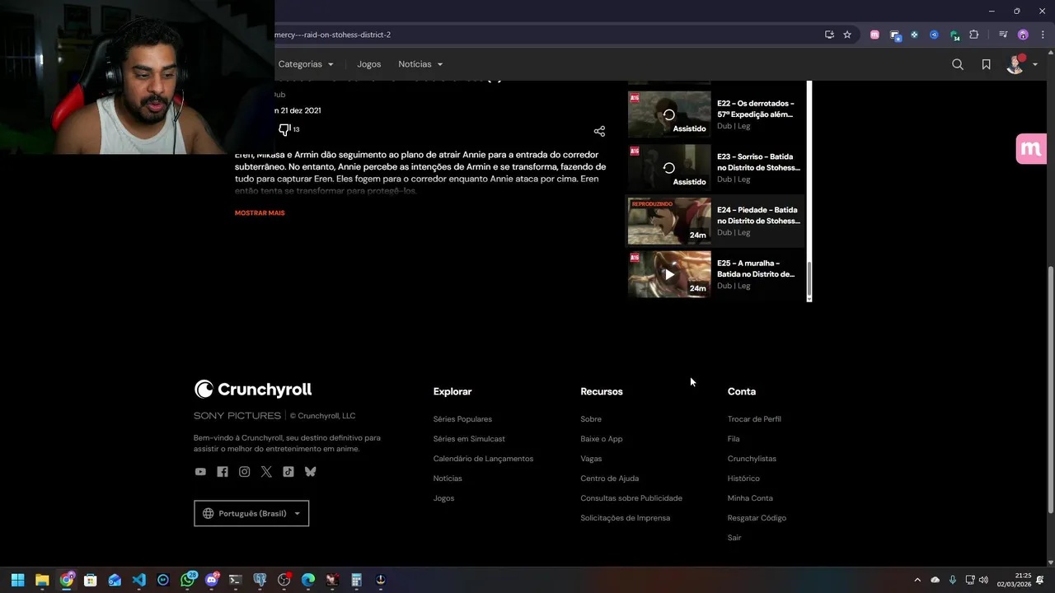
Task: Bookmark this page with star icon
Action: [x=846, y=35]
